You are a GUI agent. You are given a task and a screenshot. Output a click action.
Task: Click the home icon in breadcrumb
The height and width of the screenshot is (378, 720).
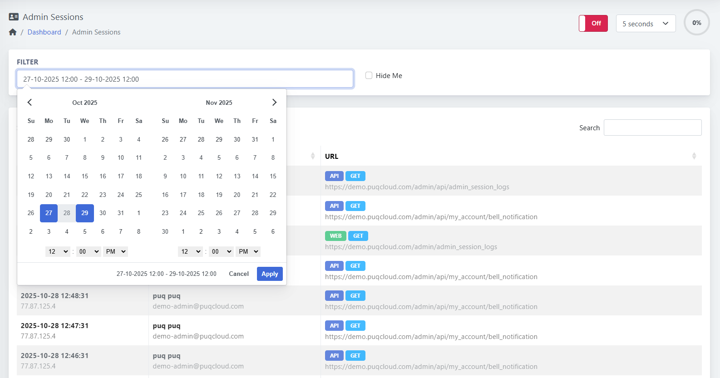(13, 32)
